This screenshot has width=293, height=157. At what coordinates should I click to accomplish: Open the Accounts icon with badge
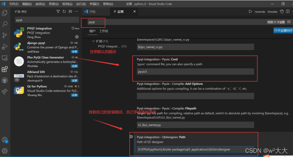[x=5, y=140]
